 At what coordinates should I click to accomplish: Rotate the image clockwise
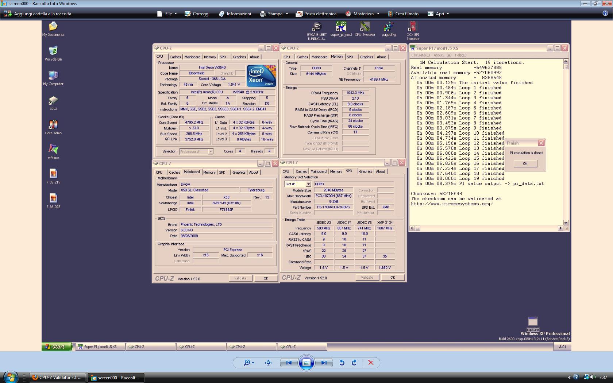point(354,363)
